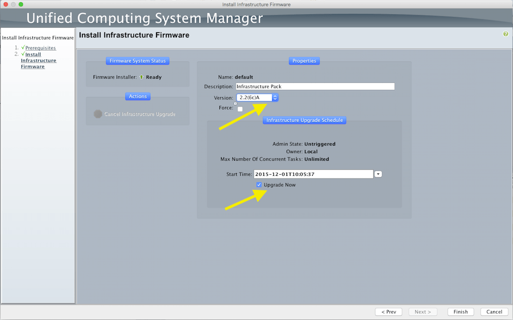The image size is (513, 320).
Task: Minimize the window with the yellow button
Action: click(14, 4)
